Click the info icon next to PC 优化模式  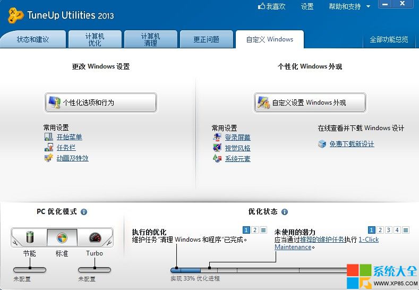click(84, 212)
